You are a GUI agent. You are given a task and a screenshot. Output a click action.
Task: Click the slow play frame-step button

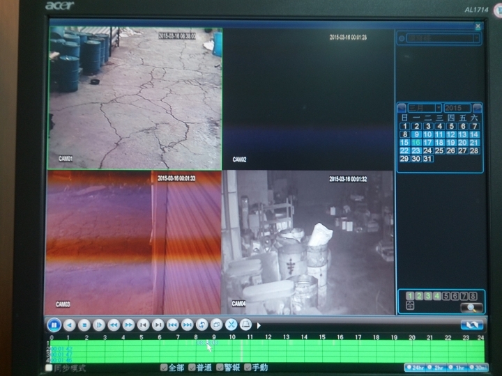coord(99,325)
